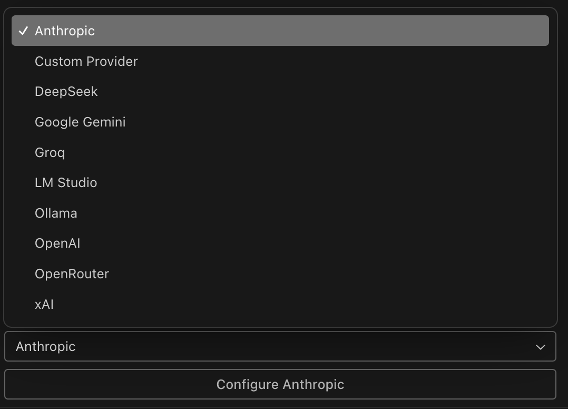Click the word Studio in the LM Studio row
The height and width of the screenshot is (409, 568).
click(77, 182)
